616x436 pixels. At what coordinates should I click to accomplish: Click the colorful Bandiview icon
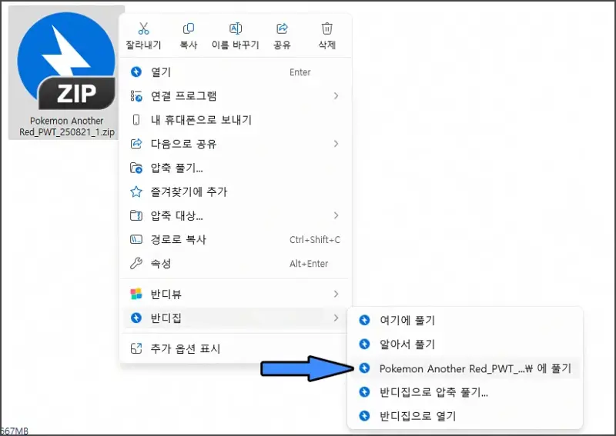(x=136, y=294)
